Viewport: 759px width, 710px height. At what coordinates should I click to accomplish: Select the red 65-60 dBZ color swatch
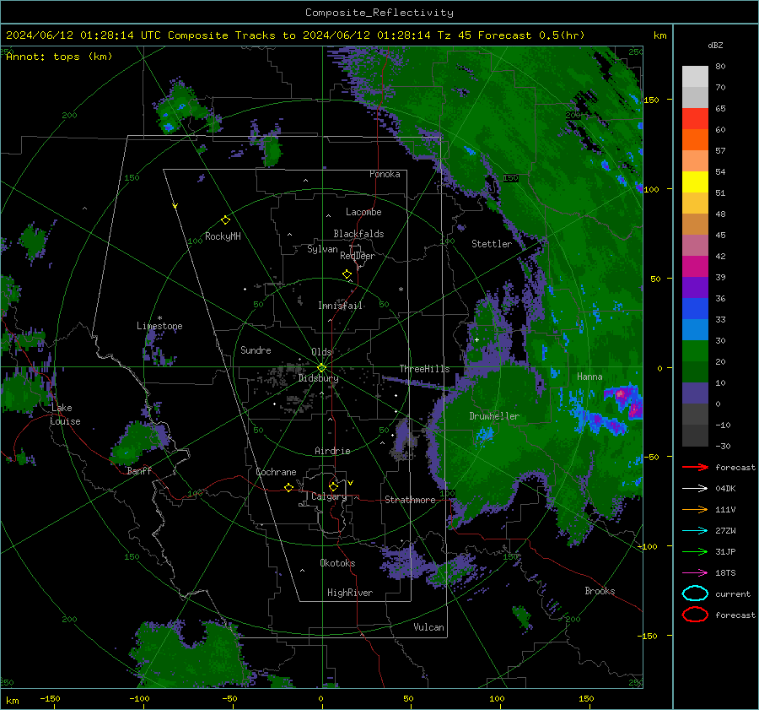[695, 119]
